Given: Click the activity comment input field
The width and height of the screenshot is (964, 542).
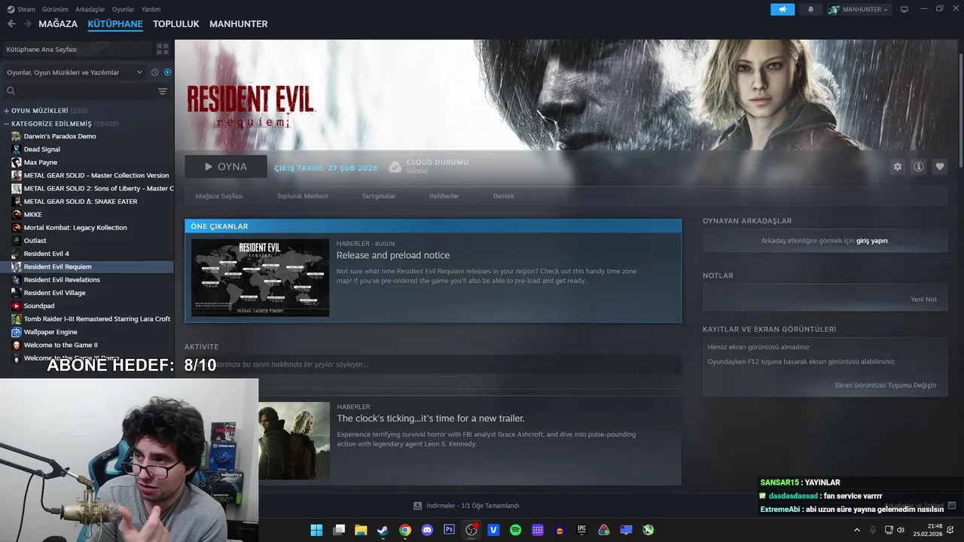Looking at the screenshot, I should (x=433, y=364).
